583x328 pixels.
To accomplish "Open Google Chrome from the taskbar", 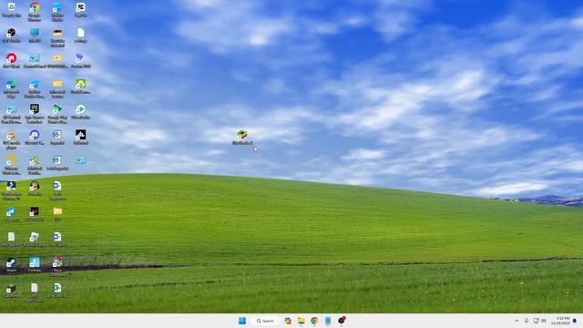I will 314,321.
